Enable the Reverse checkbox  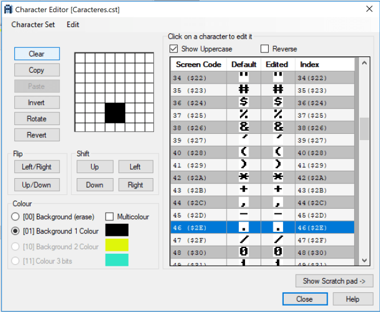(265, 49)
